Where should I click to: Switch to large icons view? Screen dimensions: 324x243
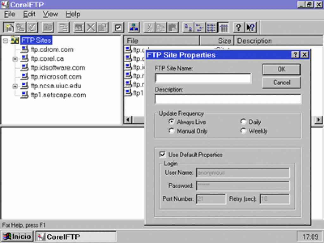[x=188, y=28]
